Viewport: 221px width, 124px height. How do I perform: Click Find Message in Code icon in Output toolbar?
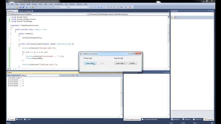point(63,75)
